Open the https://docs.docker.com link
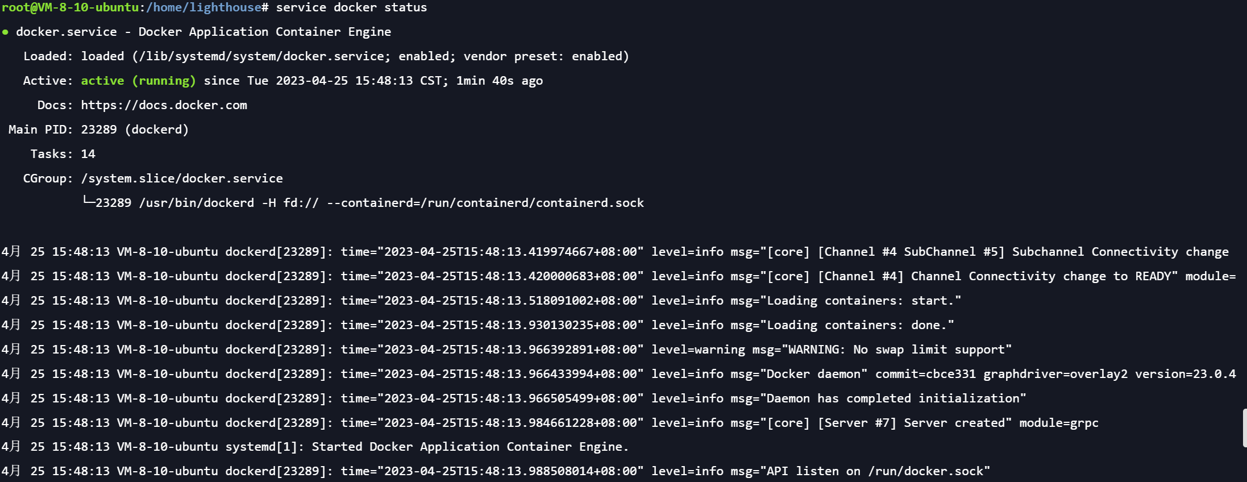1247x482 pixels. [x=164, y=105]
